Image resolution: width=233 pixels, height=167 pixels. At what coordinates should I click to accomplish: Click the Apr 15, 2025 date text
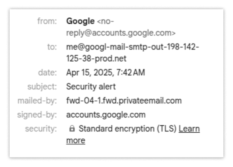click(x=87, y=72)
